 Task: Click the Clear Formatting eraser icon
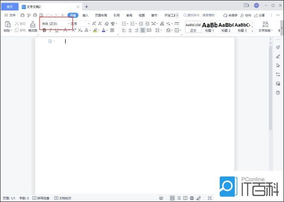[x=107, y=24]
